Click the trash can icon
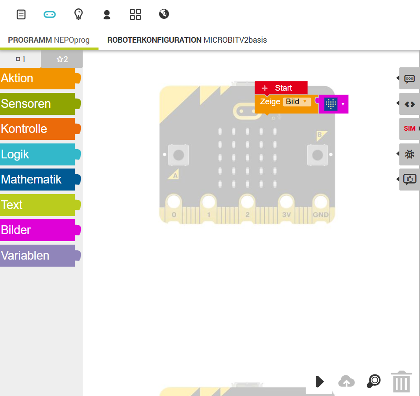Screen dimensions: 420x396 coord(401,381)
